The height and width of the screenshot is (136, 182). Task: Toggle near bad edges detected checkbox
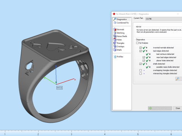(x=144, y=57)
